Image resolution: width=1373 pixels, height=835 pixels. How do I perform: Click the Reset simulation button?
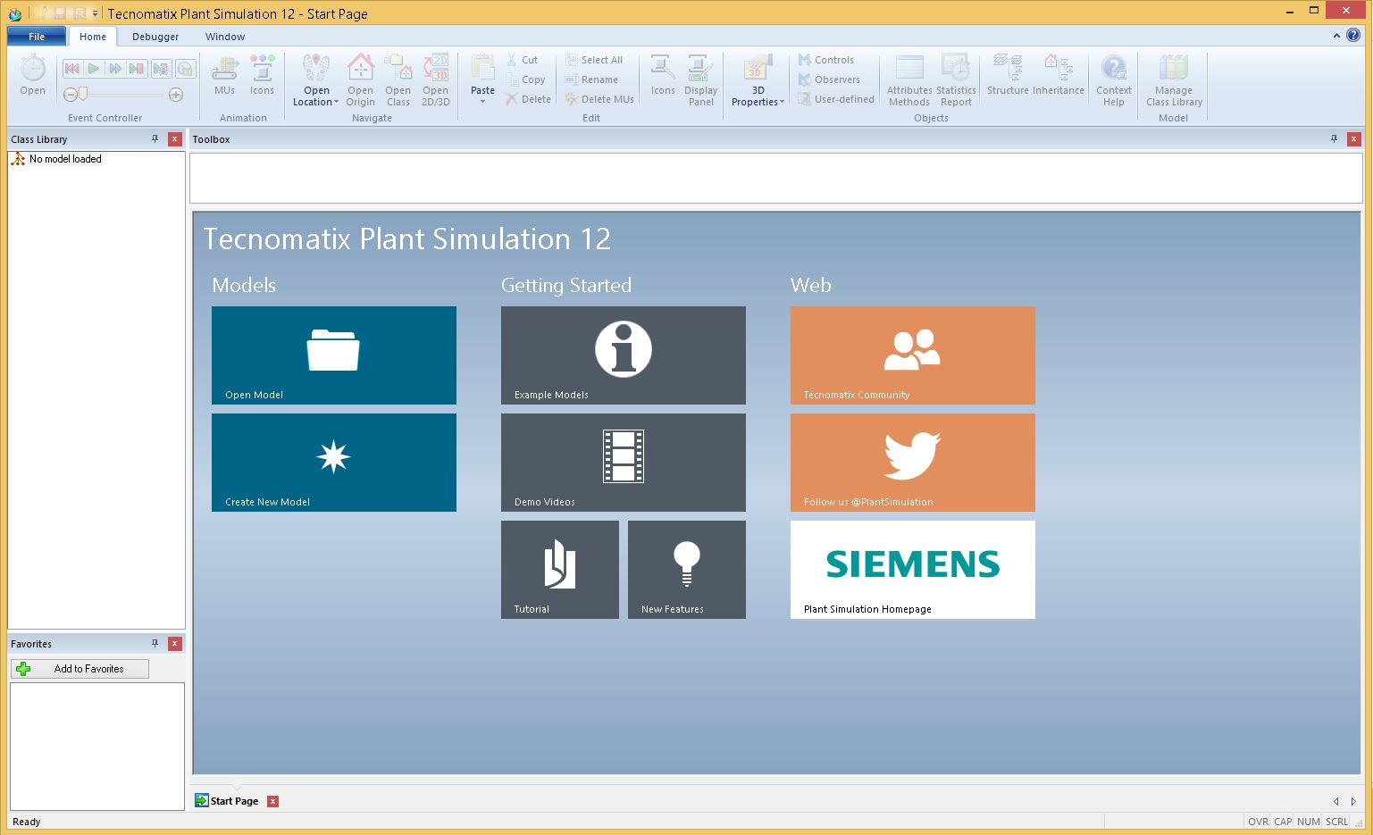(x=72, y=69)
